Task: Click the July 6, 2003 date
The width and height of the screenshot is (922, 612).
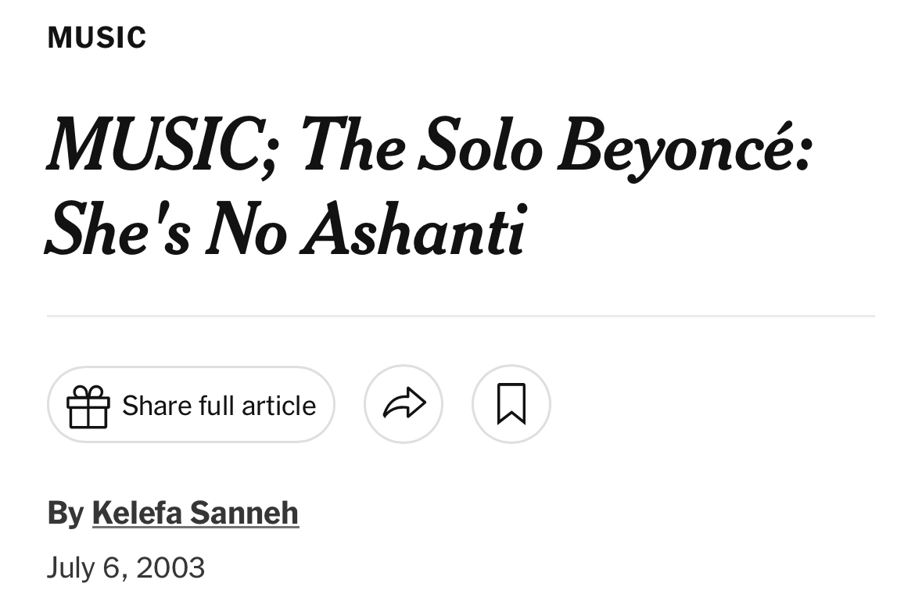Action: [126, 567]
